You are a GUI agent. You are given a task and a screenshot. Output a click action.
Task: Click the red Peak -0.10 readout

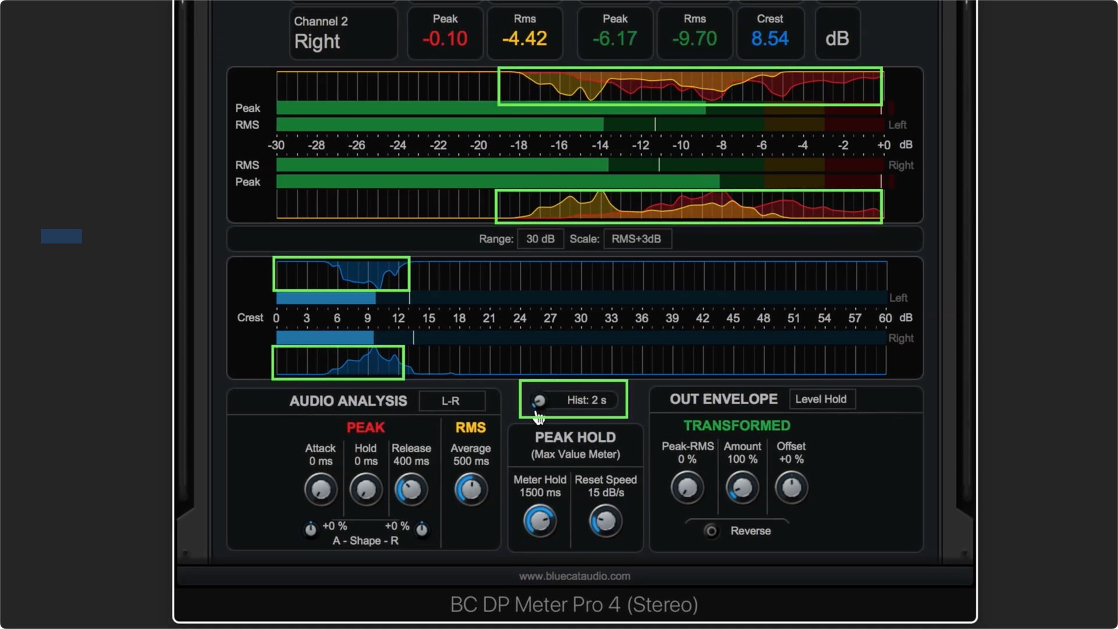[x=445, y=33]
